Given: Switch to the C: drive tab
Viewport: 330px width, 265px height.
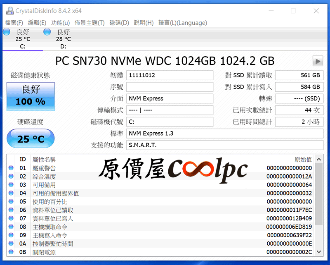Looking at the screenshot, I should 23,39.
